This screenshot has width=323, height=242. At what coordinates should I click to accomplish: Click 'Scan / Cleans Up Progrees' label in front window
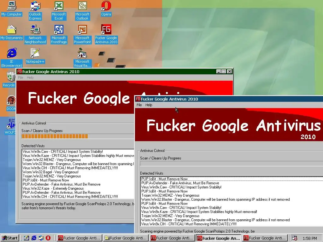click(161, 158)
